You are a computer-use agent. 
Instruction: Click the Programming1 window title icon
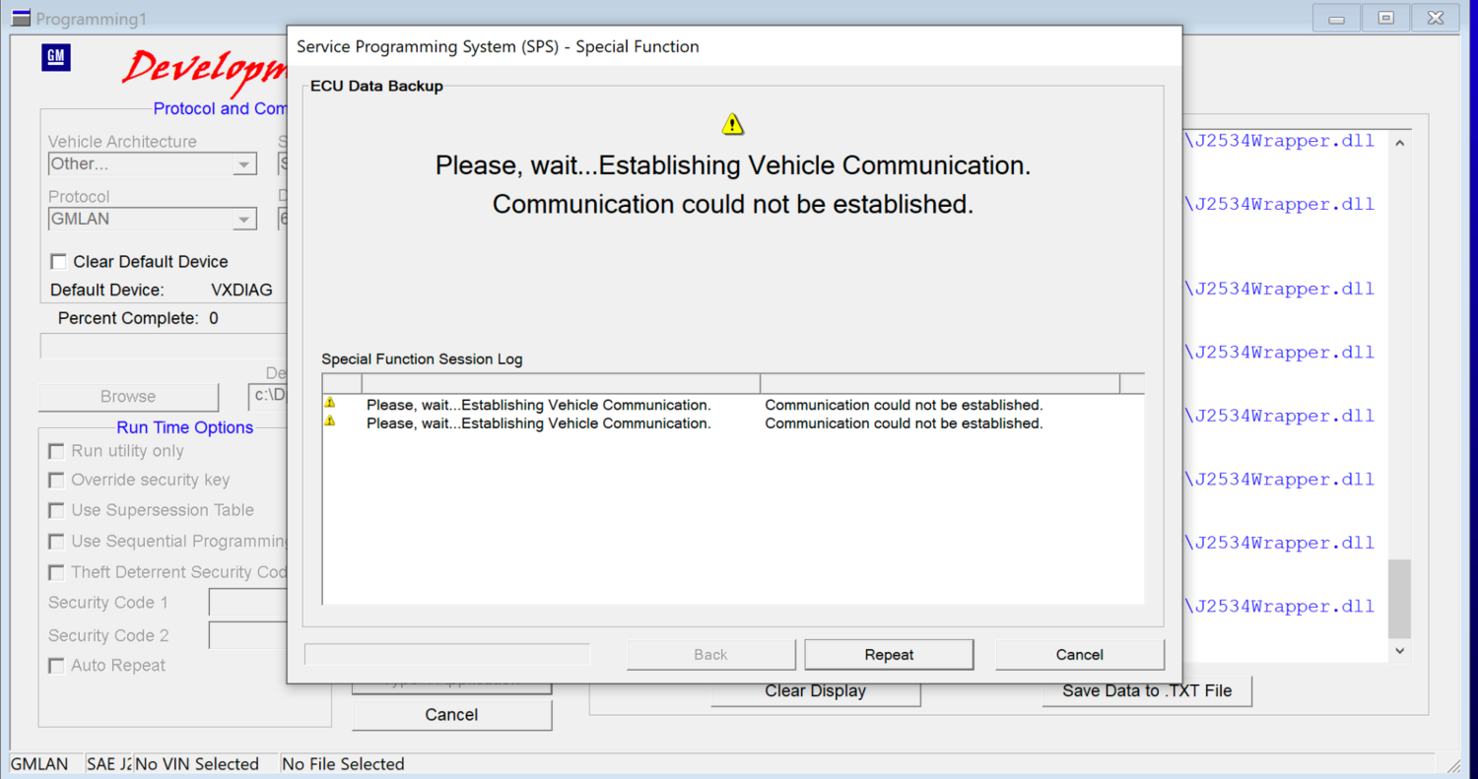[x=20, y=18]
